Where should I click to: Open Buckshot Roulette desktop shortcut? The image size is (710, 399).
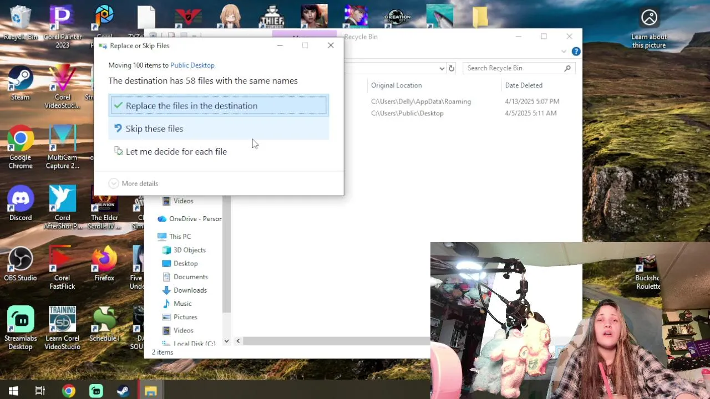click(647, 272)
